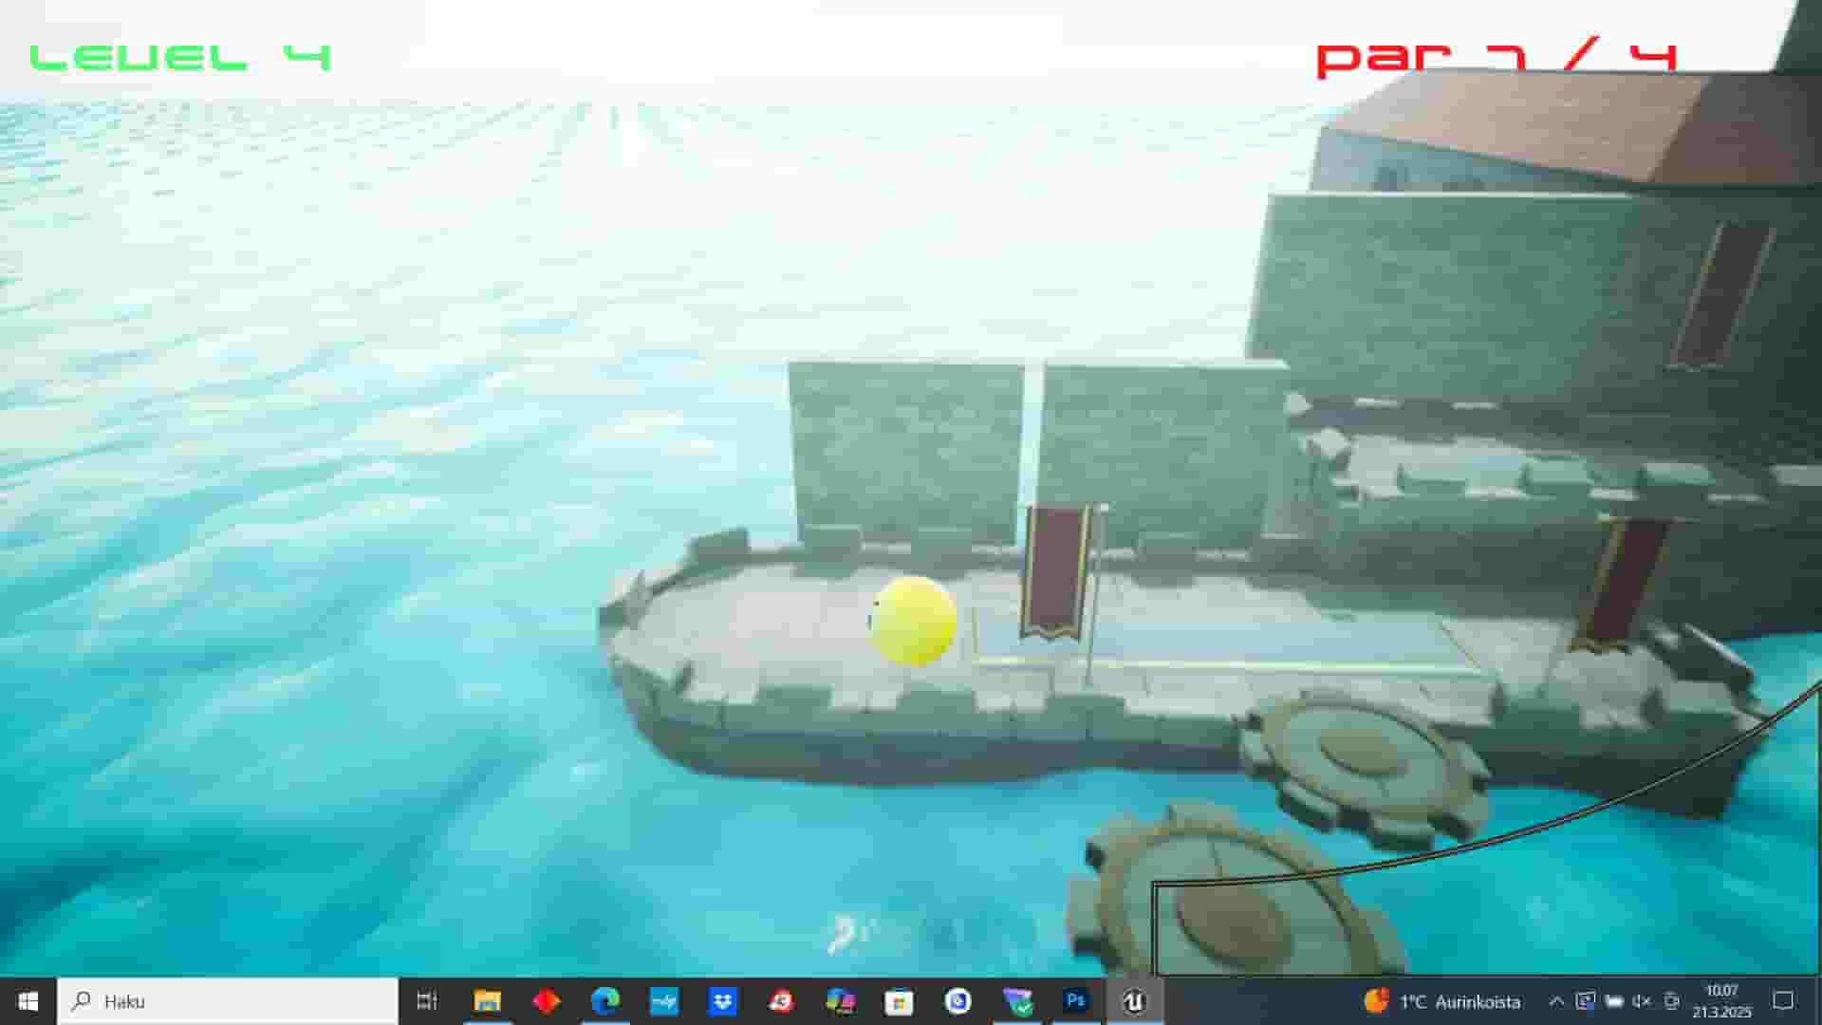
Task: Open the keyboard language selector
Action: point(1613,1001)
